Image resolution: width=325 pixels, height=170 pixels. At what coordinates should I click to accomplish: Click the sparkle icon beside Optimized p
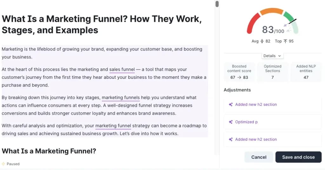tap(230, 122)
